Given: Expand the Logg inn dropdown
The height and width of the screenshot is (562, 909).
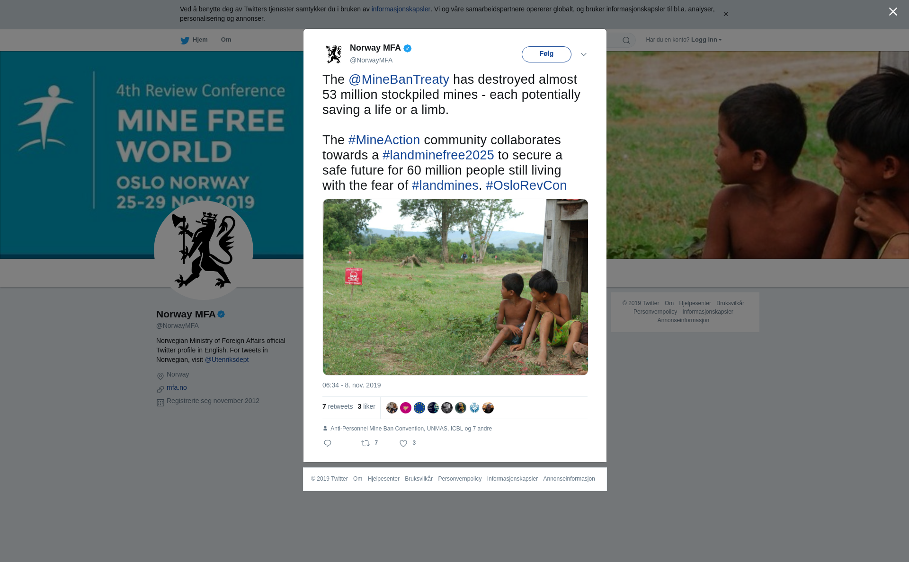Looking at the screenshot, I should pos(706,40).
